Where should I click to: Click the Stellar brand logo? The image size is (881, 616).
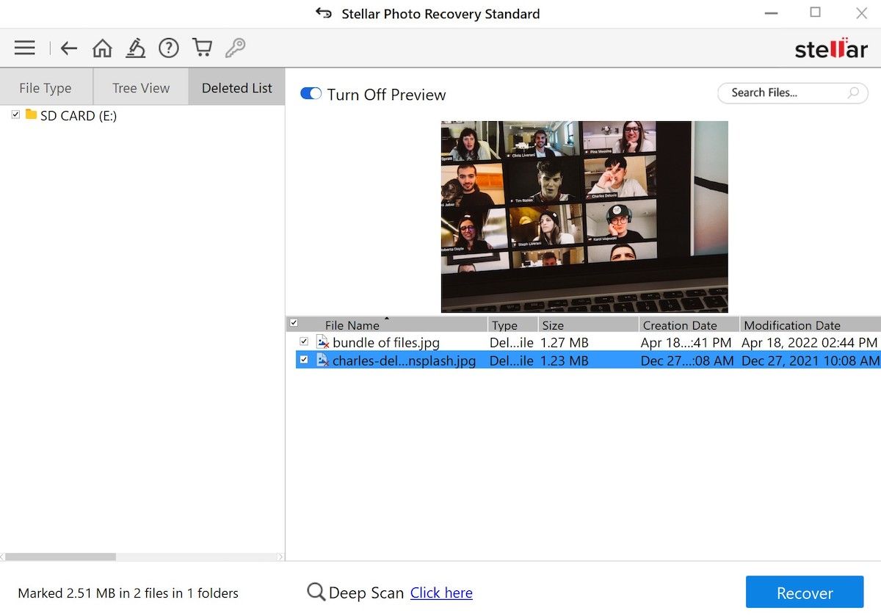pyautogui.click(x=831, y=49)
